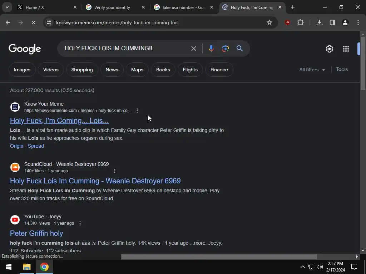Screen dimensions: 366x274
Task: Click the browser back arrow
Action: (8, 22)
